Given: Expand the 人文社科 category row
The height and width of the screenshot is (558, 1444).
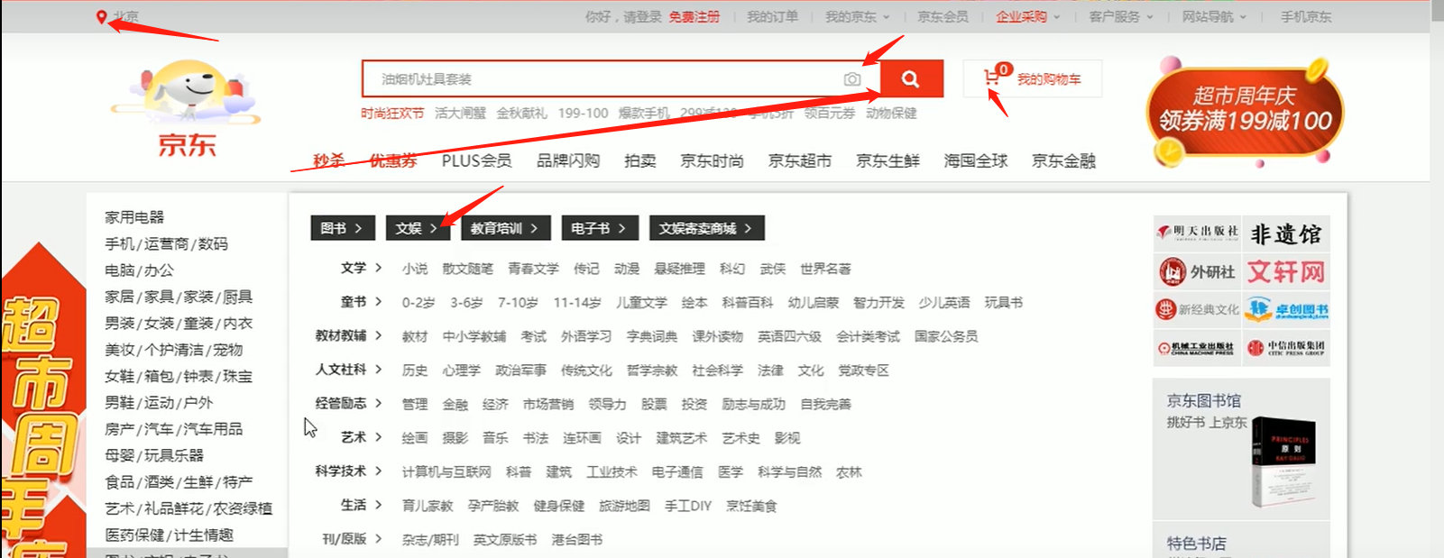Looking at the screenshot, I should 348,370.
